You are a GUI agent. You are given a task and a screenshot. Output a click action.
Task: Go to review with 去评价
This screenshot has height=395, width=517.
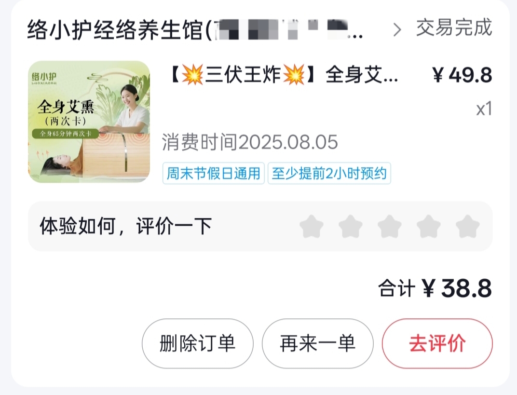[x=437, y=343]
